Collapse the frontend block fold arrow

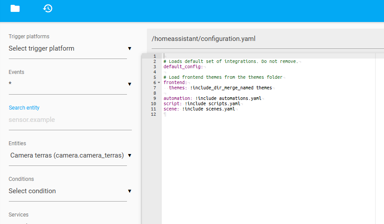[x=159, y=83]
